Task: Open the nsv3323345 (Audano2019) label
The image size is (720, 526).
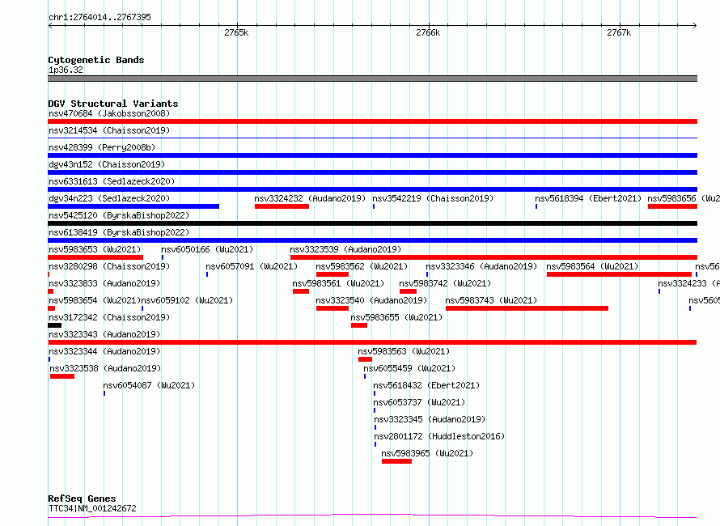Action: [430, 419]
